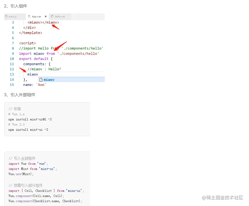The height and width of the screenshot is (206, 249).
Task: Click the file icon on App.vue tab
Action: (x=29, y=17)
